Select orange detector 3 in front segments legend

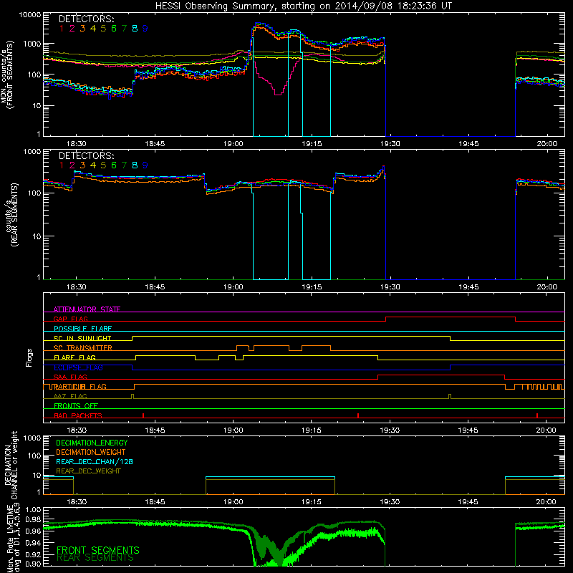pos(82,29)
